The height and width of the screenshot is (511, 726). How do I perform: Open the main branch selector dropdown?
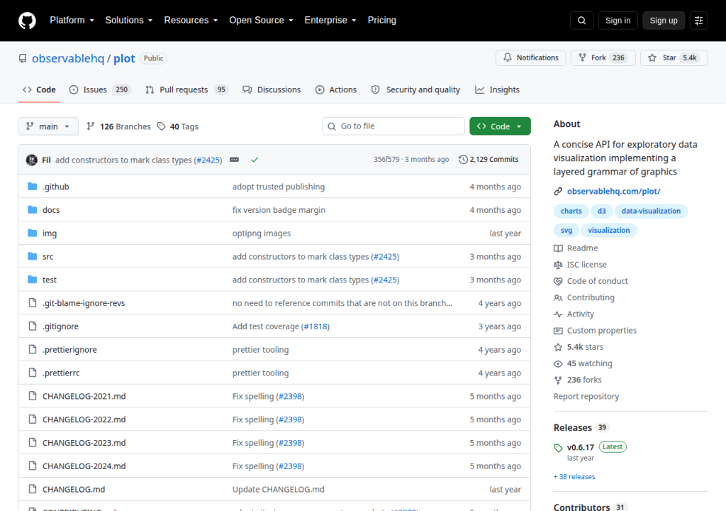48,126
